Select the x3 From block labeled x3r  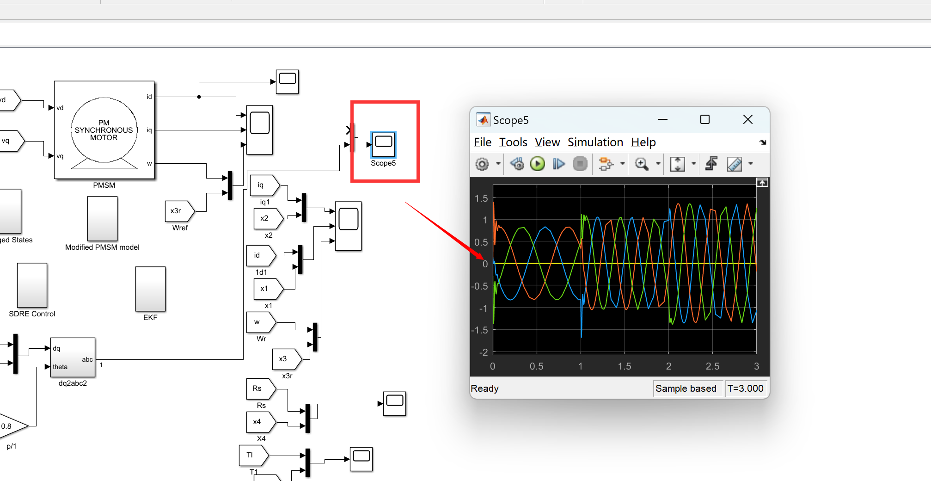point(287,359)
